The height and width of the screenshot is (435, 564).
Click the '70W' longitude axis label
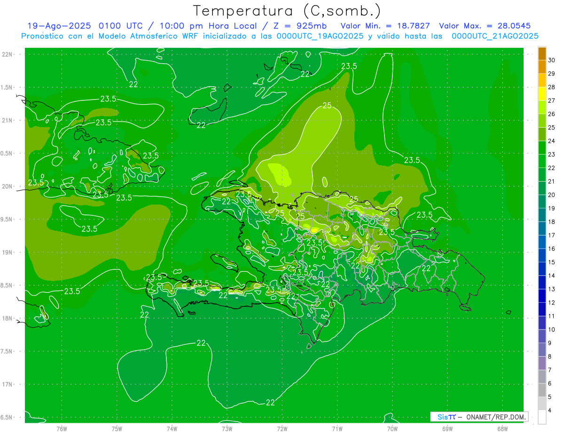(x=392, y=429)
